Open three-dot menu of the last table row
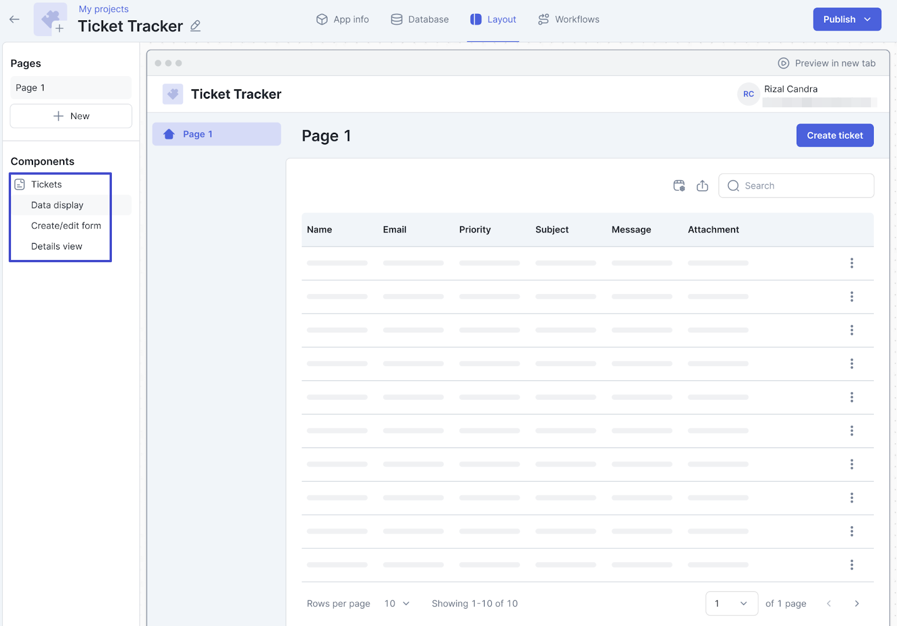 point(851,565)
